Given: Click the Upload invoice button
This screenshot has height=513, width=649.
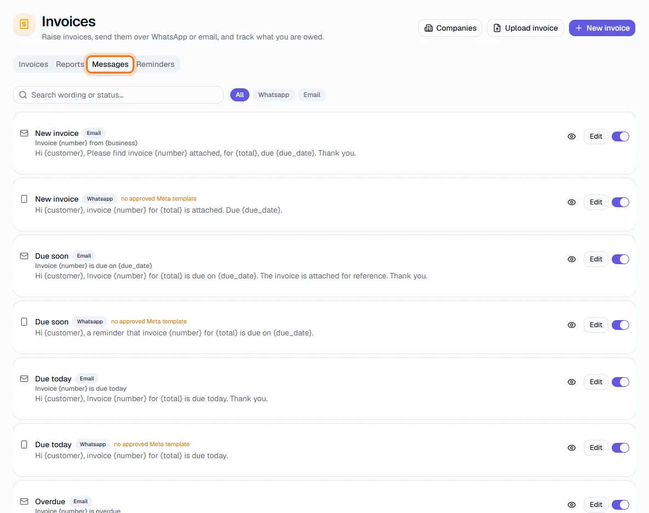Looking at the screenshot, I should (525, 28).
